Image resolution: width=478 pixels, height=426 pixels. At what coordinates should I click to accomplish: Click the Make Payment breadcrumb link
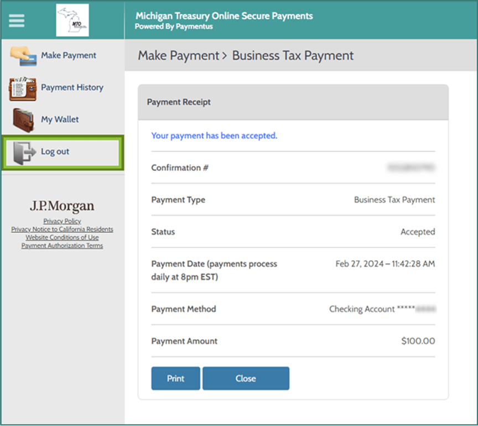coord(178,55)
